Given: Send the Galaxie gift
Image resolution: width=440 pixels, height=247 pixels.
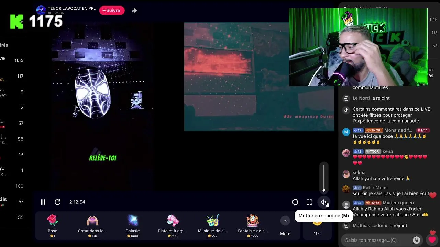Looking at the screenshot, I should pos(133,226).
